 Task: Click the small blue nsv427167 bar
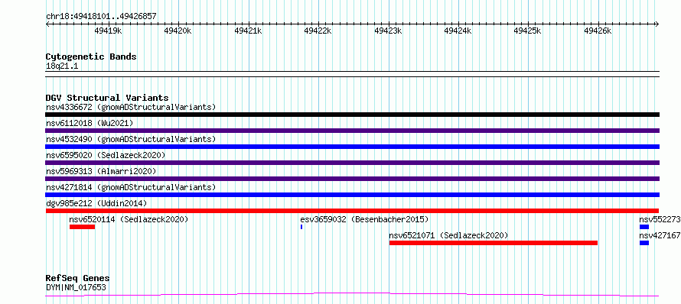coord(644,243)
